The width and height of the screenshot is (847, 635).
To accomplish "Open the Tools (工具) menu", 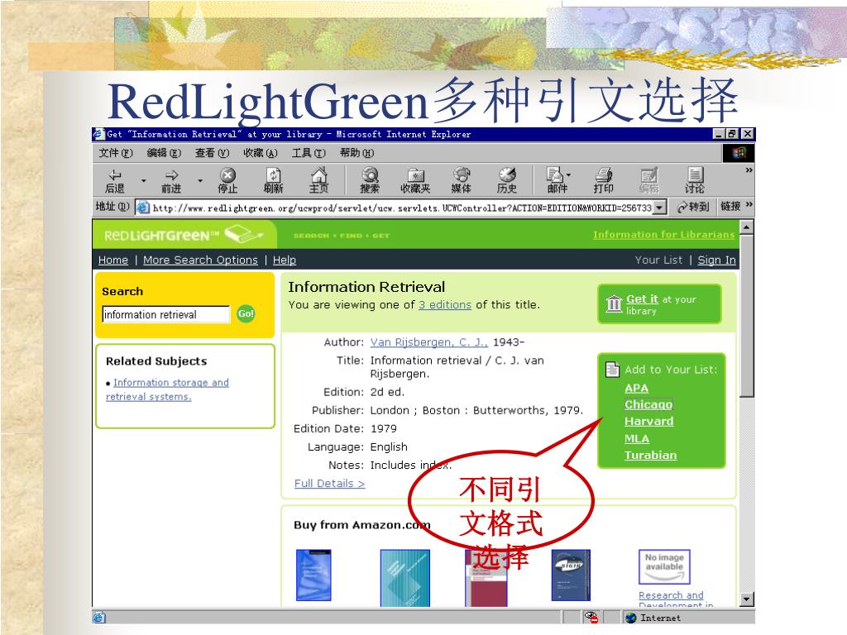I will [309, 153].
